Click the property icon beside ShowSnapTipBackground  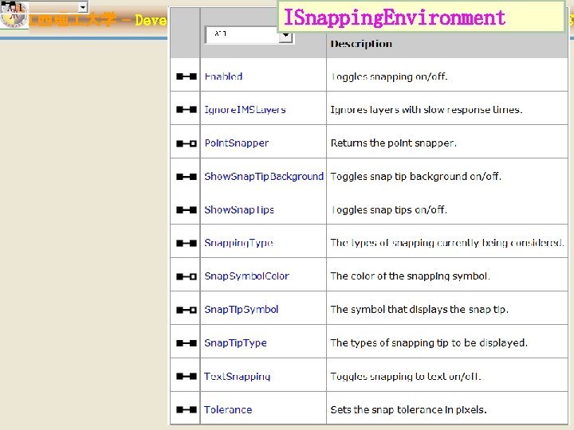pyautogui.click(x=187, y=177)
